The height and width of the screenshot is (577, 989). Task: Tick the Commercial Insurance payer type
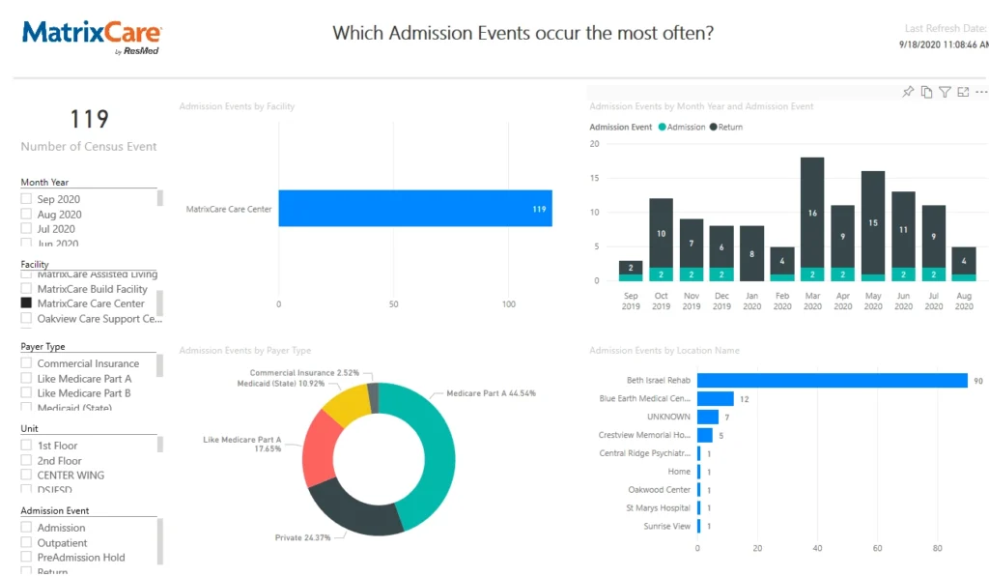pyautogui.click(x=27, y=363)
